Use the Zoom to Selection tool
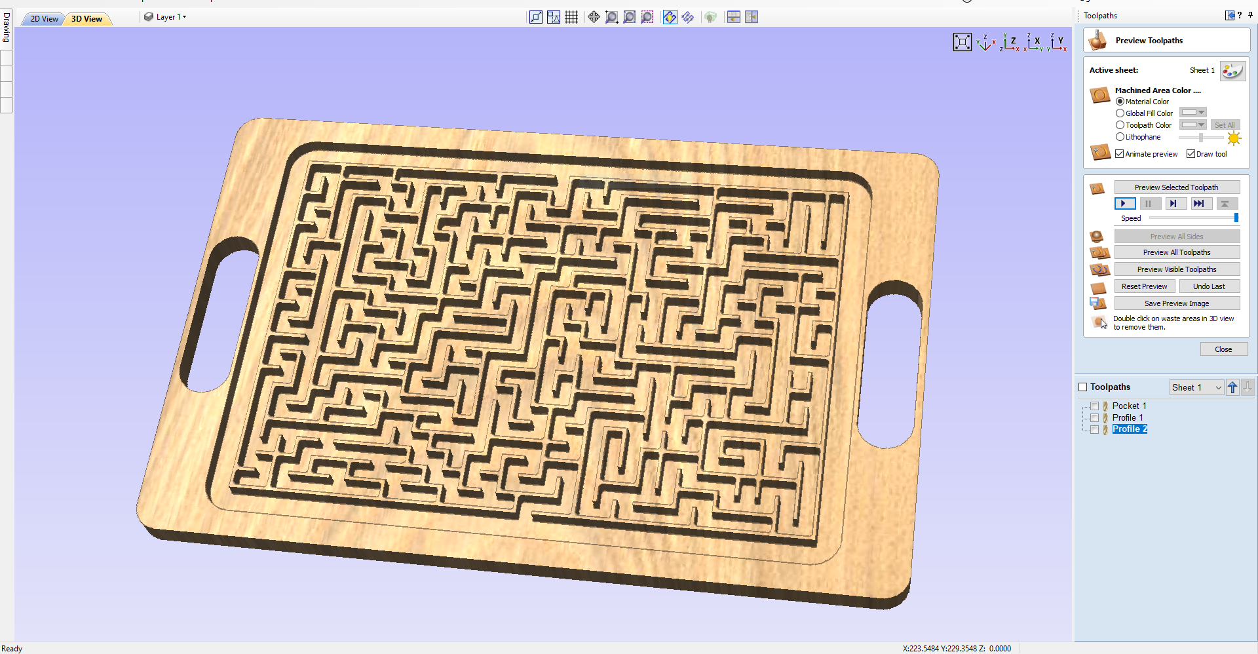Viewport: 1258px width, 654px height. [647, 17]
